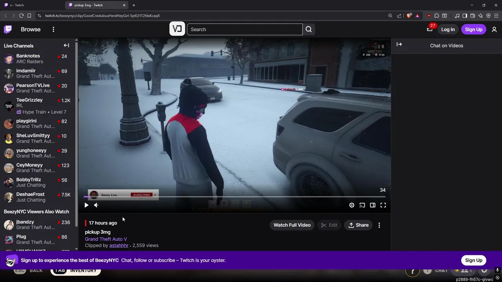Open Grand Theft Auto V category link
This screenshot has height=282, width=502.
pos(106,239)
